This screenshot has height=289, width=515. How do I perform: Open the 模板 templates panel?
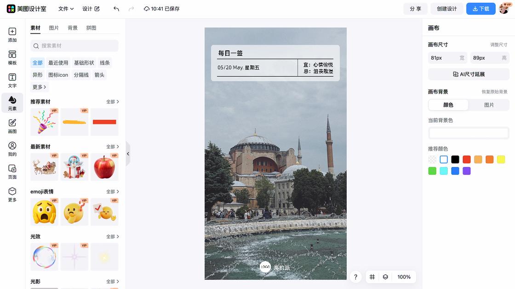point(12,58)
